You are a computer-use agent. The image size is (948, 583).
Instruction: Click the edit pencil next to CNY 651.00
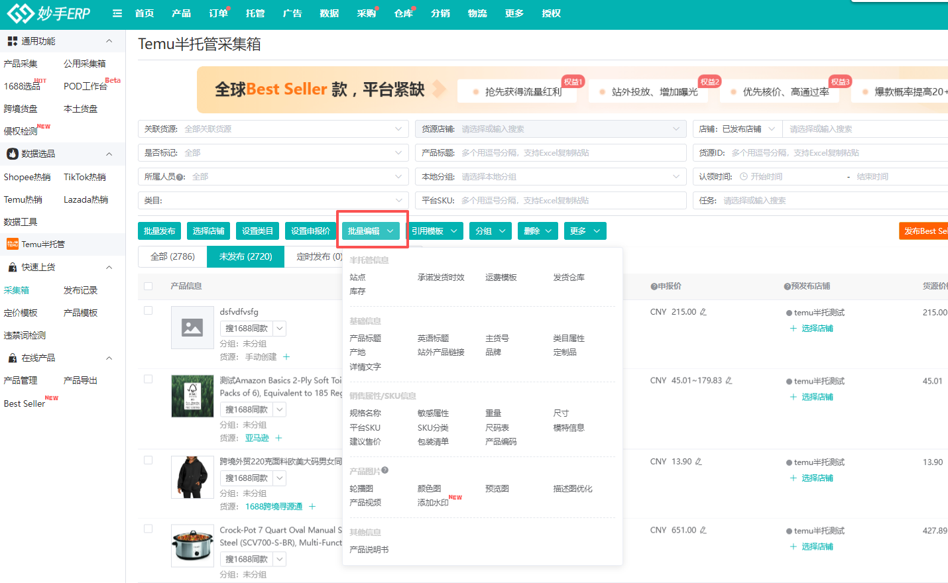click(703, 531)
